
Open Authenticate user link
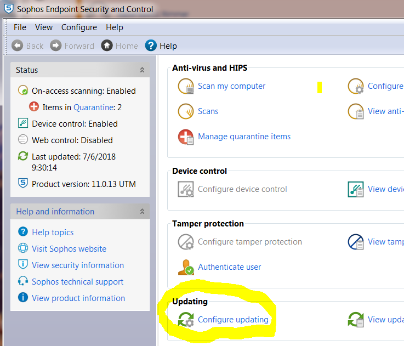(229, 267)
